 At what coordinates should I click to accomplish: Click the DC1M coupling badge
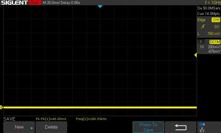tap(215, 42)
